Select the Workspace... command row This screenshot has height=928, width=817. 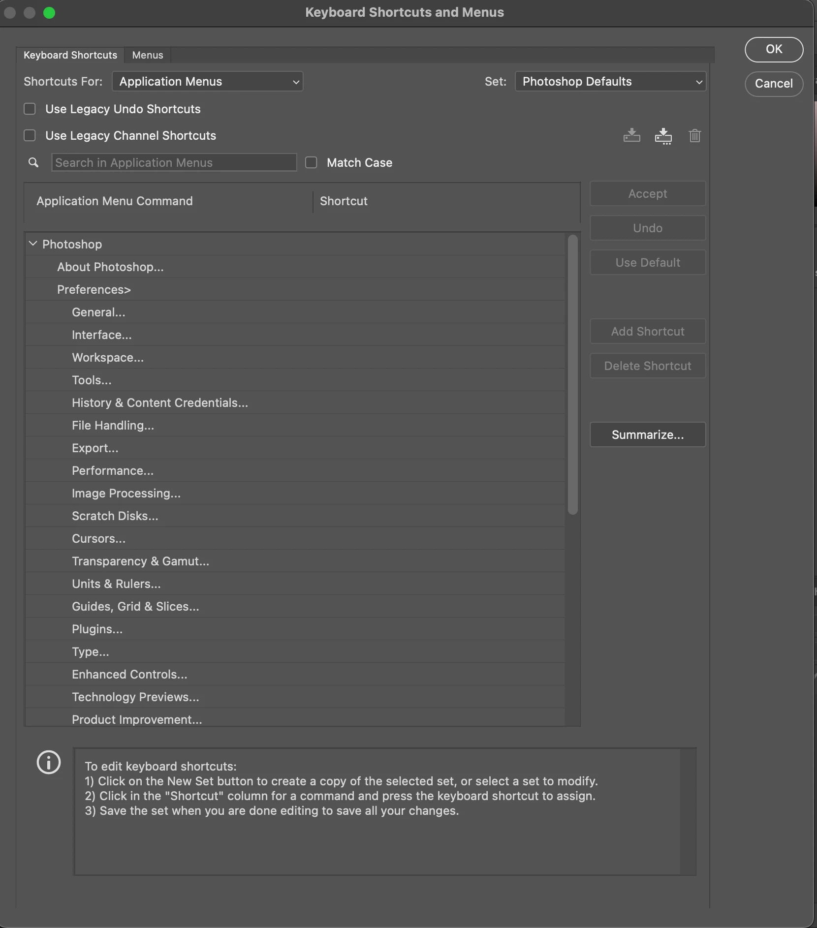click(295, 357)
